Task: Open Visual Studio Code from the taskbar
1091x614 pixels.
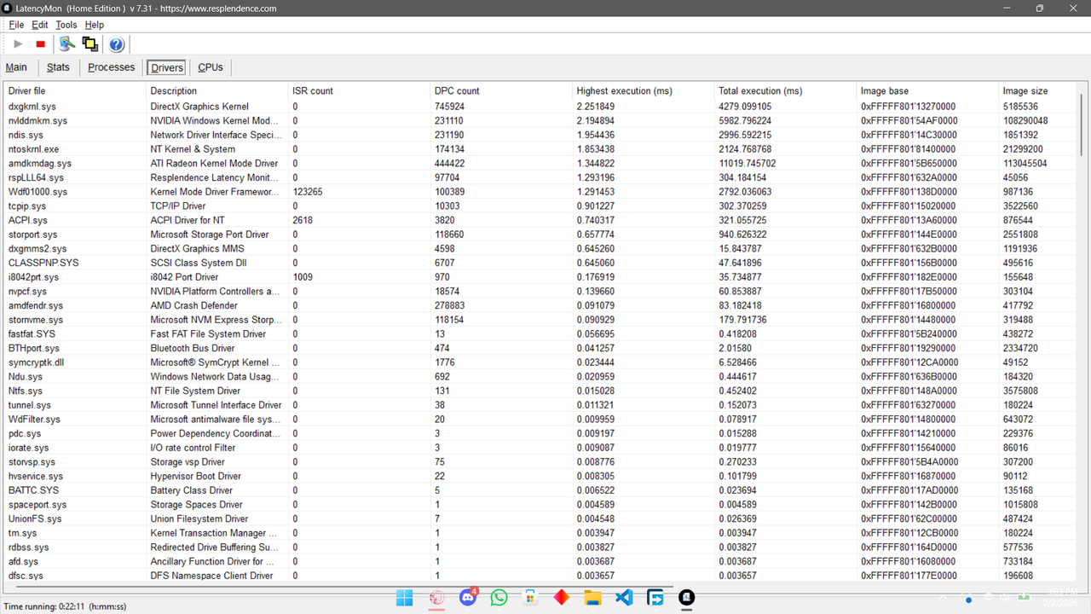Action: pyautogui.click(x=624, y=598)
